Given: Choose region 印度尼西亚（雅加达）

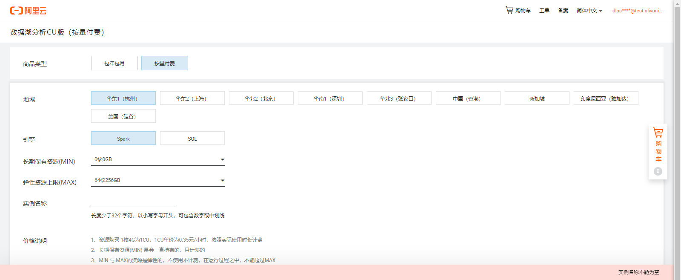Looking at the screenshot, I should pos(606,98).
